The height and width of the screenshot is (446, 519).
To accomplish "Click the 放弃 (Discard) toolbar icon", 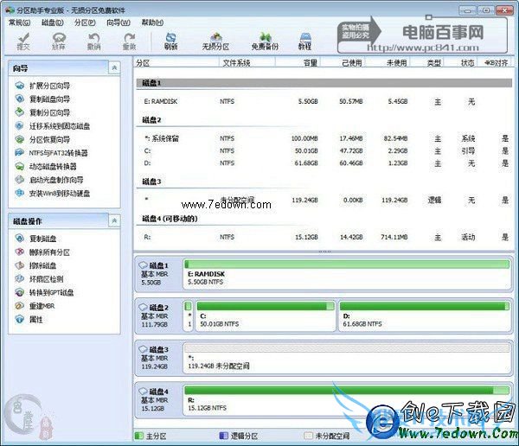I will coord(59,41).
